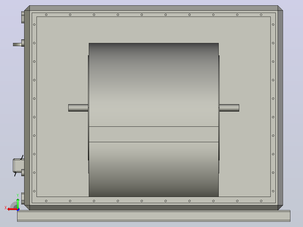The image size is (303, 227).
Task: Click the red X axis arrow of the triad
Action: (x=12, y=209)
